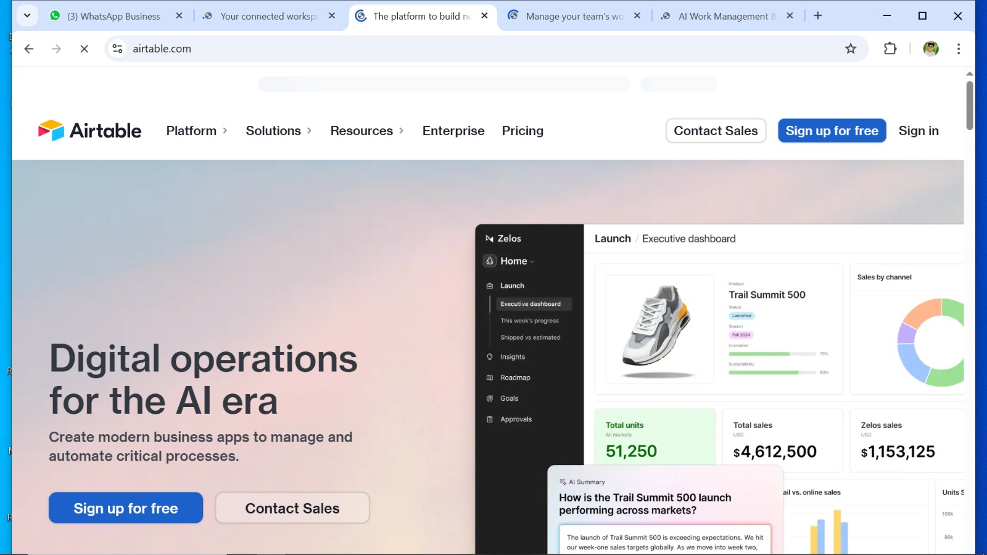The height and width of the screenshot is (555, 987).
Task: Switch to Manage your team's work tab
Action: [x=573, y=16]
